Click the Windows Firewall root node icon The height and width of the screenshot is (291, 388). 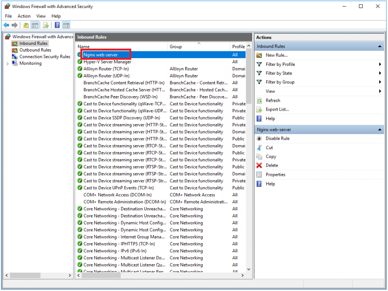coord(8,37)
